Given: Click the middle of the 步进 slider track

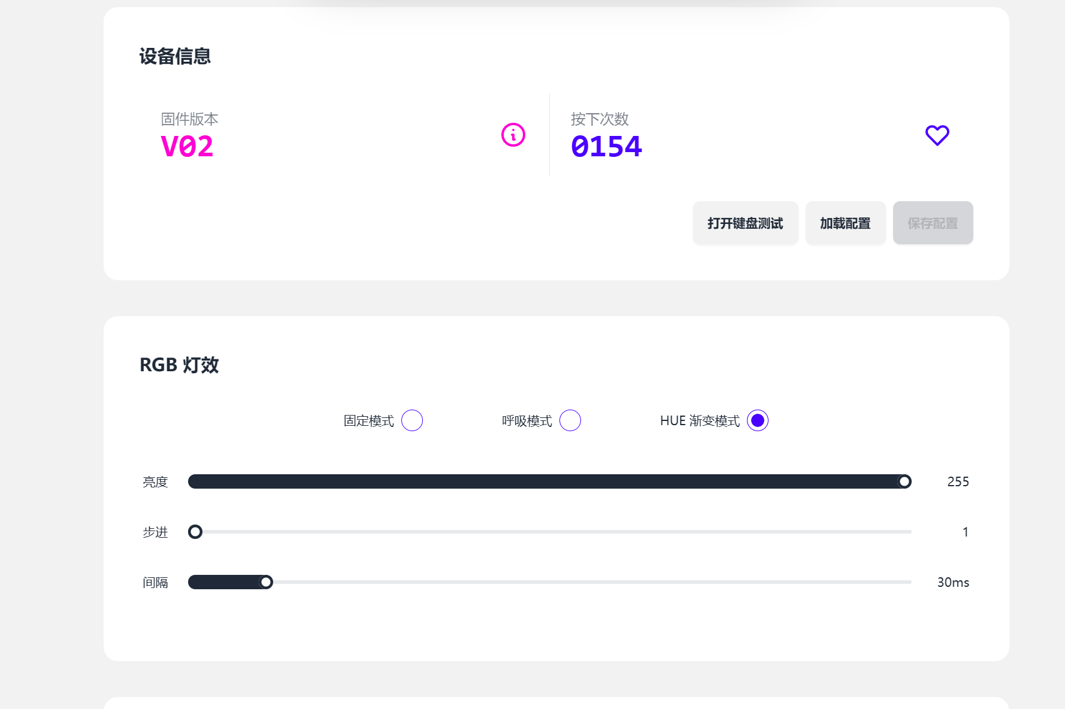Looking at the screenshot, I should point(550,532).
